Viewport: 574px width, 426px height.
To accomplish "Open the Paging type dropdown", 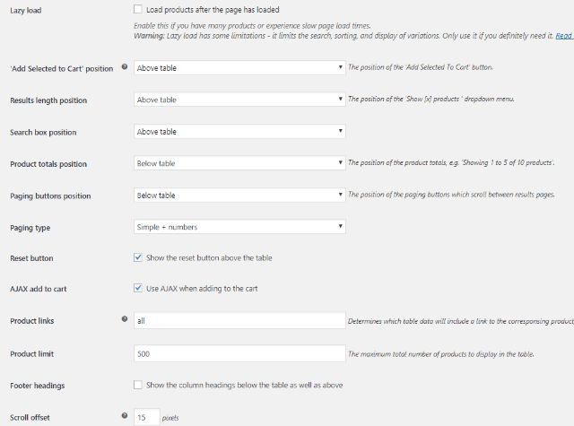I will click(239, 227).
